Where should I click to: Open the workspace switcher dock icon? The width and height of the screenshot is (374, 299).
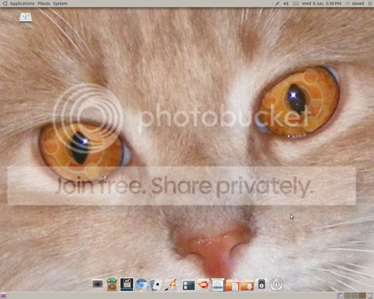(x=188, y=285)
